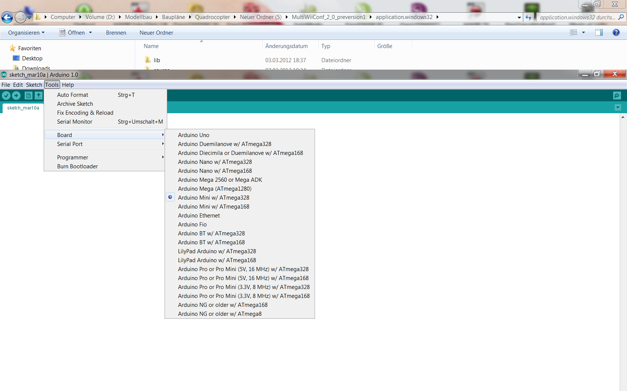Choose Burn Bootloader menu entry

click(104, 166)
